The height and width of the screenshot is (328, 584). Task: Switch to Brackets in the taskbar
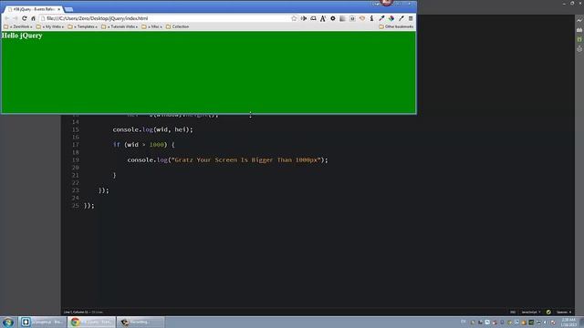[42, 322]
